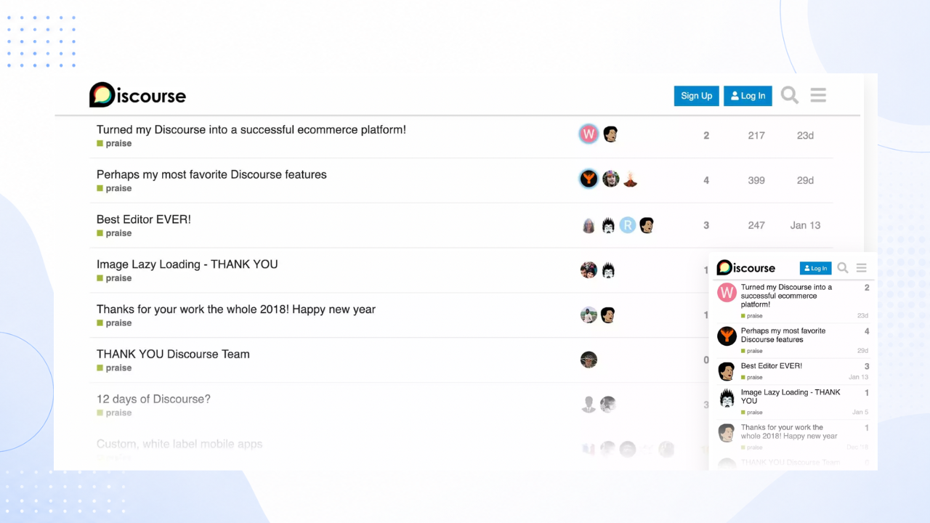
Task: Open desktop topic "THANK YOU Discourse Team"
Action: (173, 354)
